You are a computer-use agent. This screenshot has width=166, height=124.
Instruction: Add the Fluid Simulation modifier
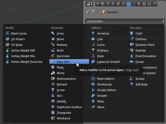[146, 56]
